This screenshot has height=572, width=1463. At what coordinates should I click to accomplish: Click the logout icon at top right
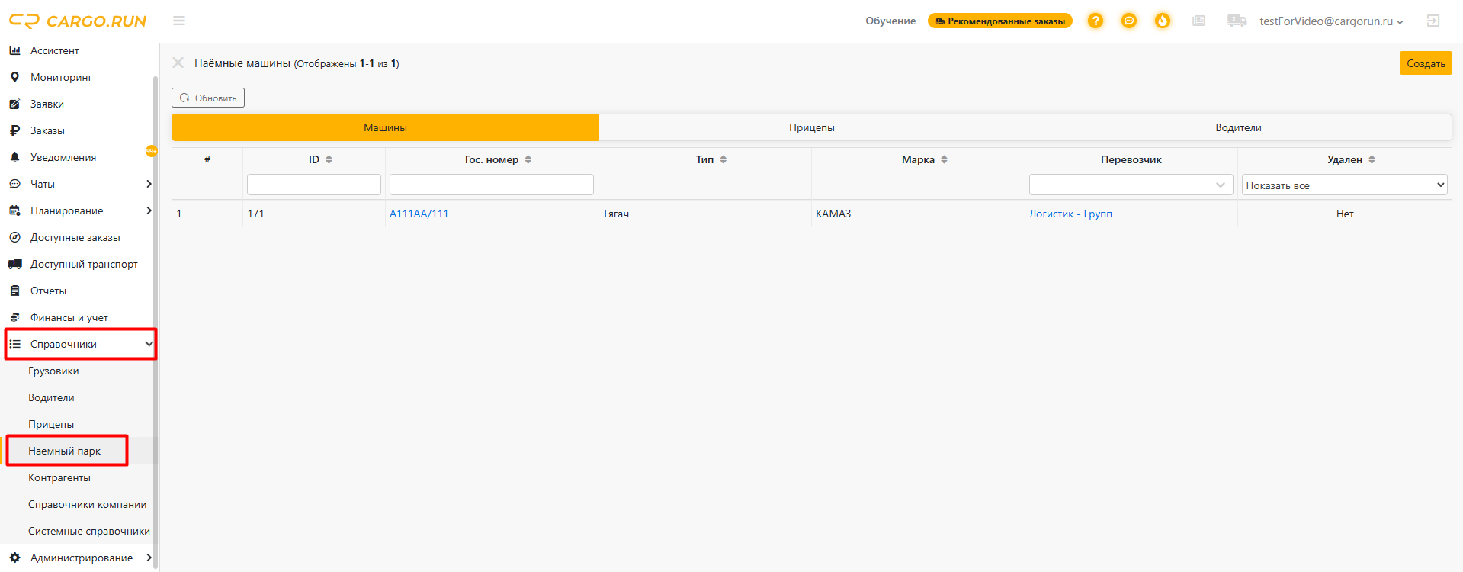point(1433,21)
